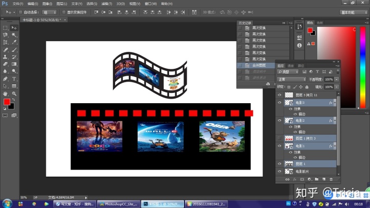Viewport: 370px width, 208px height.
Task: Open the layer filter 类型 dropdown
Action: point(288,72)
